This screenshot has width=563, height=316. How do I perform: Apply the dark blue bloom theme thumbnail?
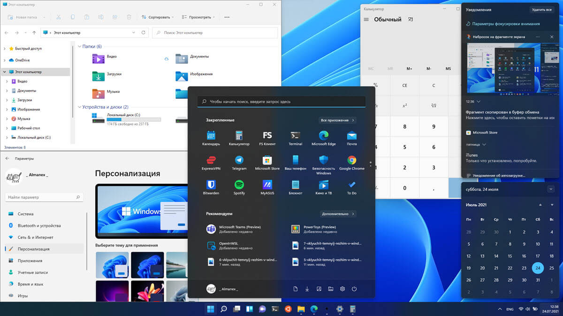[147, 265]
